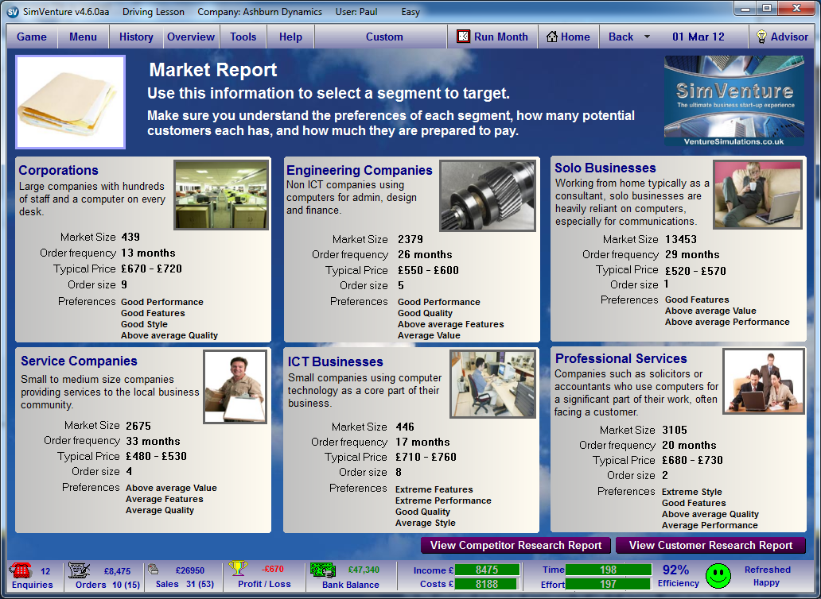The image size is (821, 599).
Task: Click the green smiley face icon
Action: 718,575
